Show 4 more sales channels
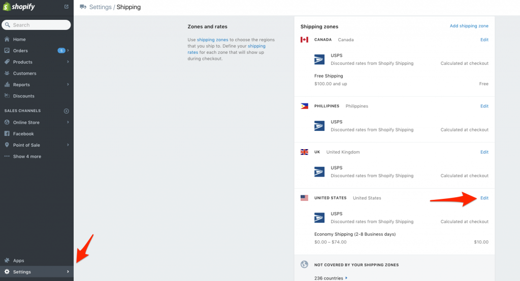The height and width of the screenshot is (281, 520). click(x=26, y=156)
